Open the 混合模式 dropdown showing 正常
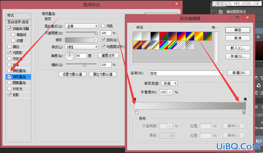Viewport: 263px width, 153px height. click(x=82, y=26)
